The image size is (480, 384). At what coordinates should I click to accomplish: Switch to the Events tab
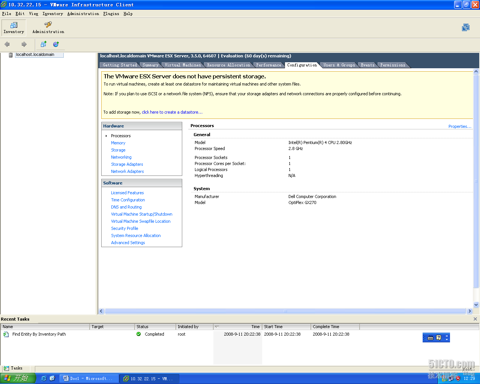[368, 65]
